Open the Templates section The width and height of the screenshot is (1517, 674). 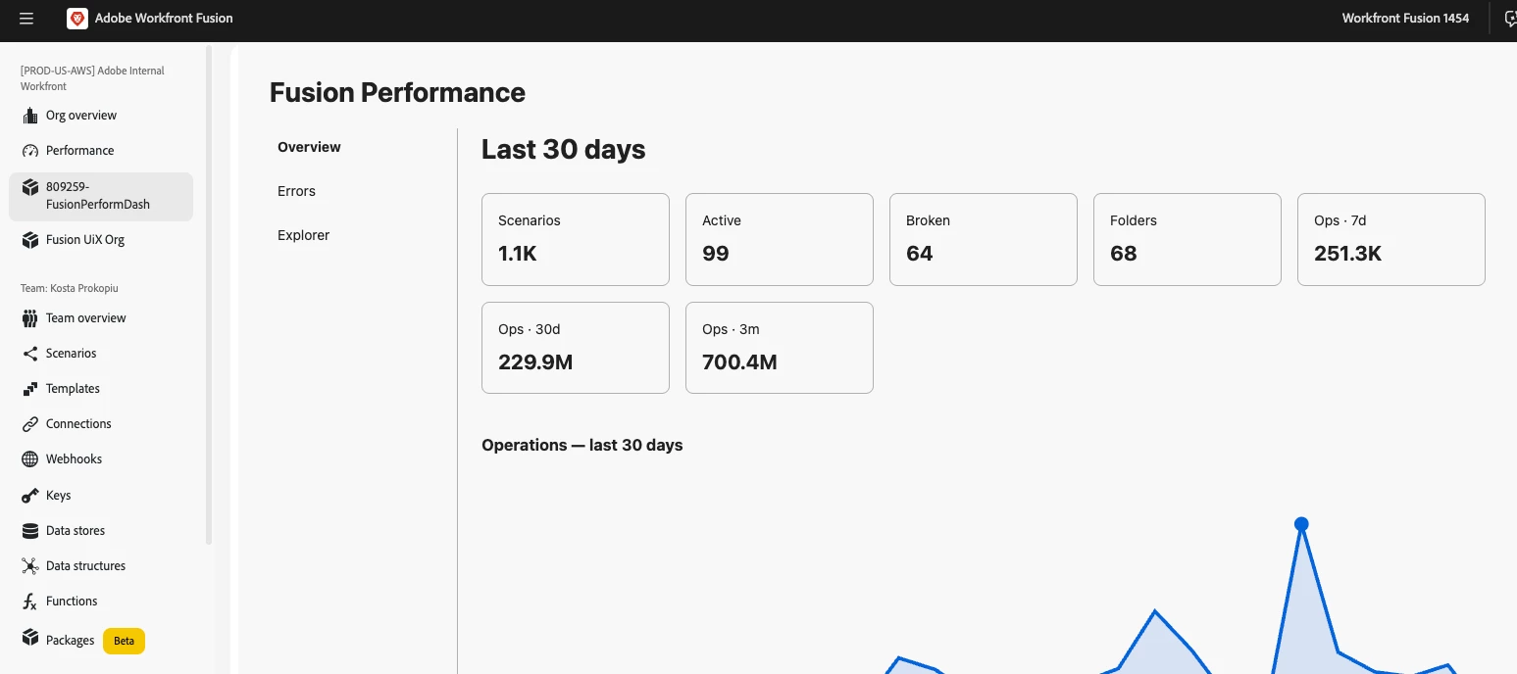[x=73, y=389]
